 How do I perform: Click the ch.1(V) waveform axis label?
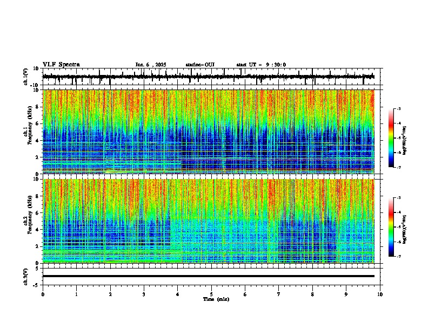tap(26, 77)
